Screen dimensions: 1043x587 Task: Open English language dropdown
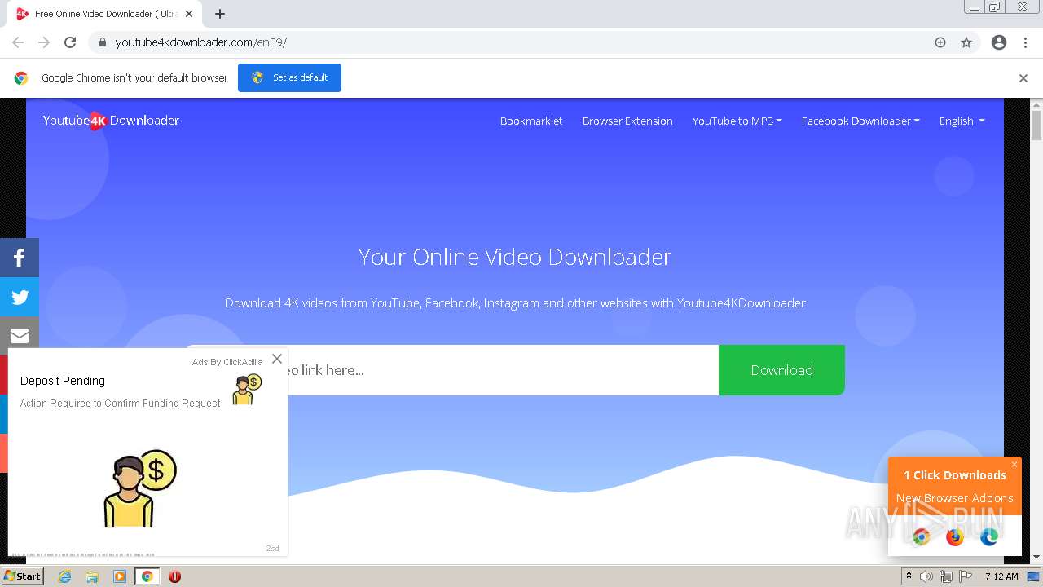pyautogui.click(x=962, y=121)
